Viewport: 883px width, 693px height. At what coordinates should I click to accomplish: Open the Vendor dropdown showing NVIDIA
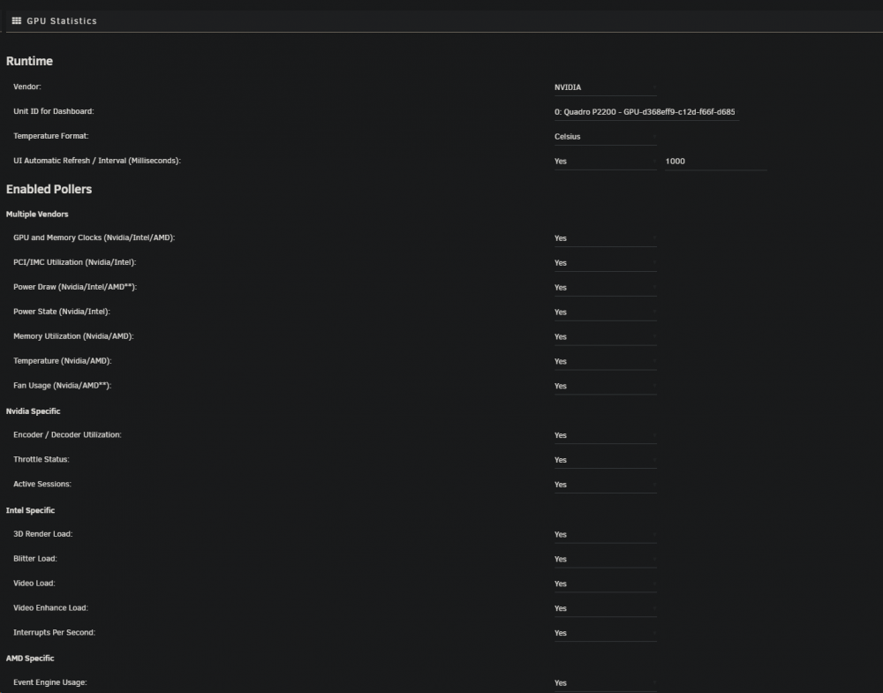pyautogui.click(x=606, y=87)
